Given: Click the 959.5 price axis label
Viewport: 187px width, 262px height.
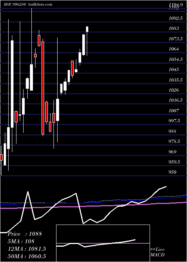Looking at the screenshot, I should pos(174,162).
